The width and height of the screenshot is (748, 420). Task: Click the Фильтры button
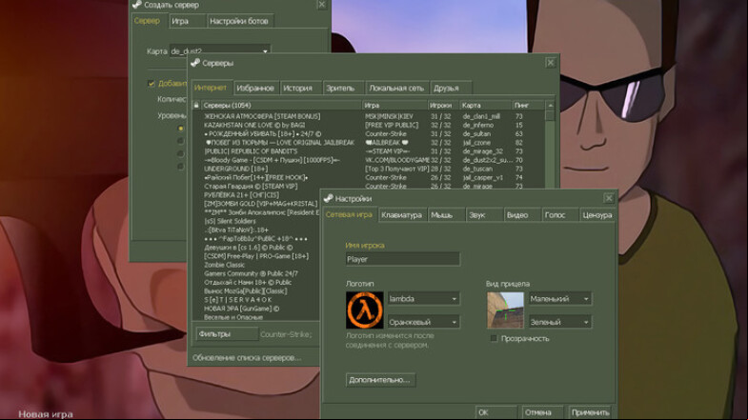pos(227,334)
